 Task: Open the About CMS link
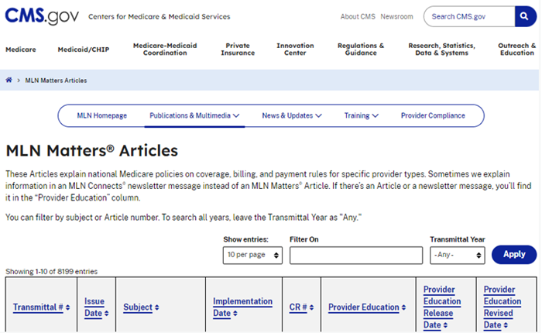point(358,16)
